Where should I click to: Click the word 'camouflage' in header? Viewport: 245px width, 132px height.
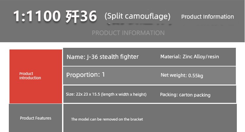(146, 16)
